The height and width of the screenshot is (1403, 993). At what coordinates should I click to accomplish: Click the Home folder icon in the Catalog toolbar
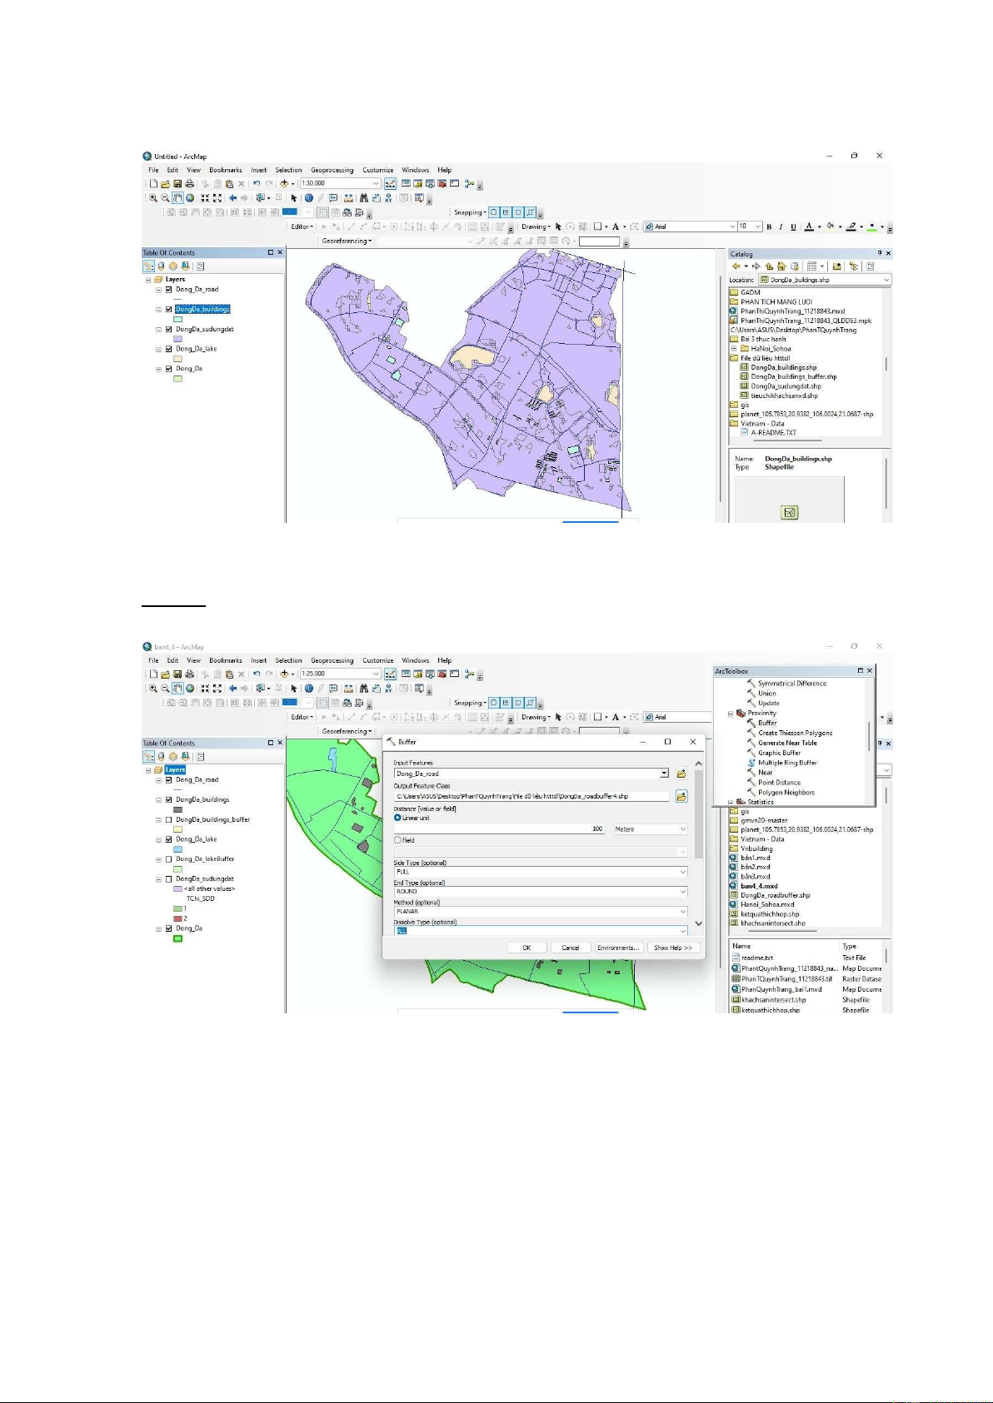click(x=781, y=266)
